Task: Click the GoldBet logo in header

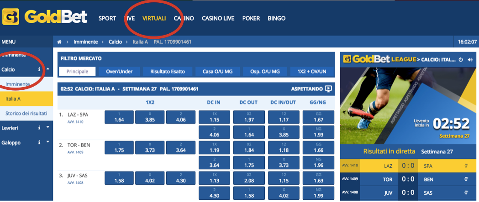Action: pyautogui.click(x=45, y=17)
